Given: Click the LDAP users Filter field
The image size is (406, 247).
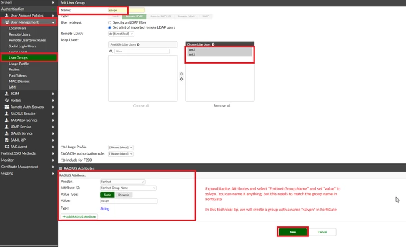Looking at the screenshot, I should [142, 52].
